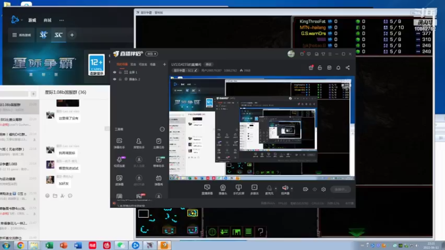This screenshot has width=445, height=250.
Task: Select the 全屏 1 source row
Action: point(140,72)
